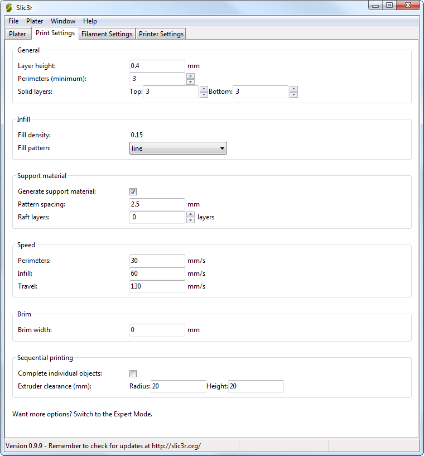
Task: Switch to the Filament Settings tab
Action: (x=107, y=33)
